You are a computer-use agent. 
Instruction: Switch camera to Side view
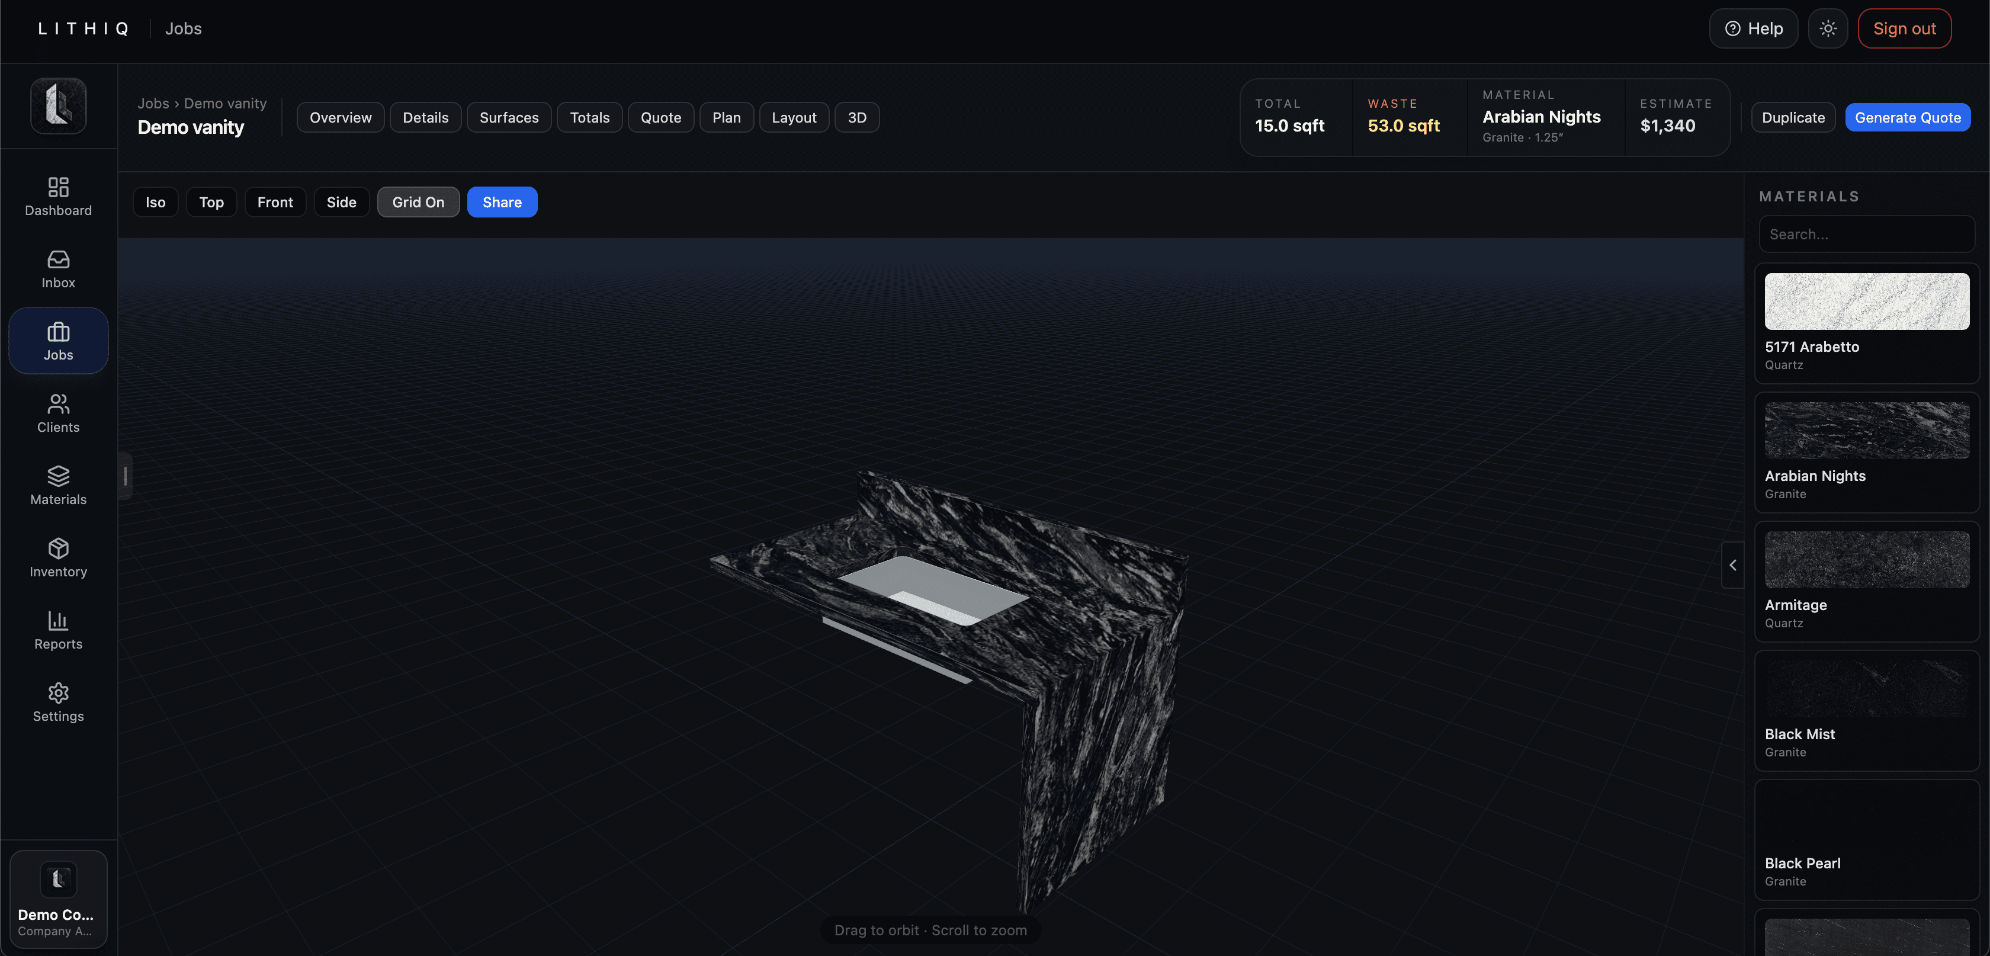coord(342,202)
